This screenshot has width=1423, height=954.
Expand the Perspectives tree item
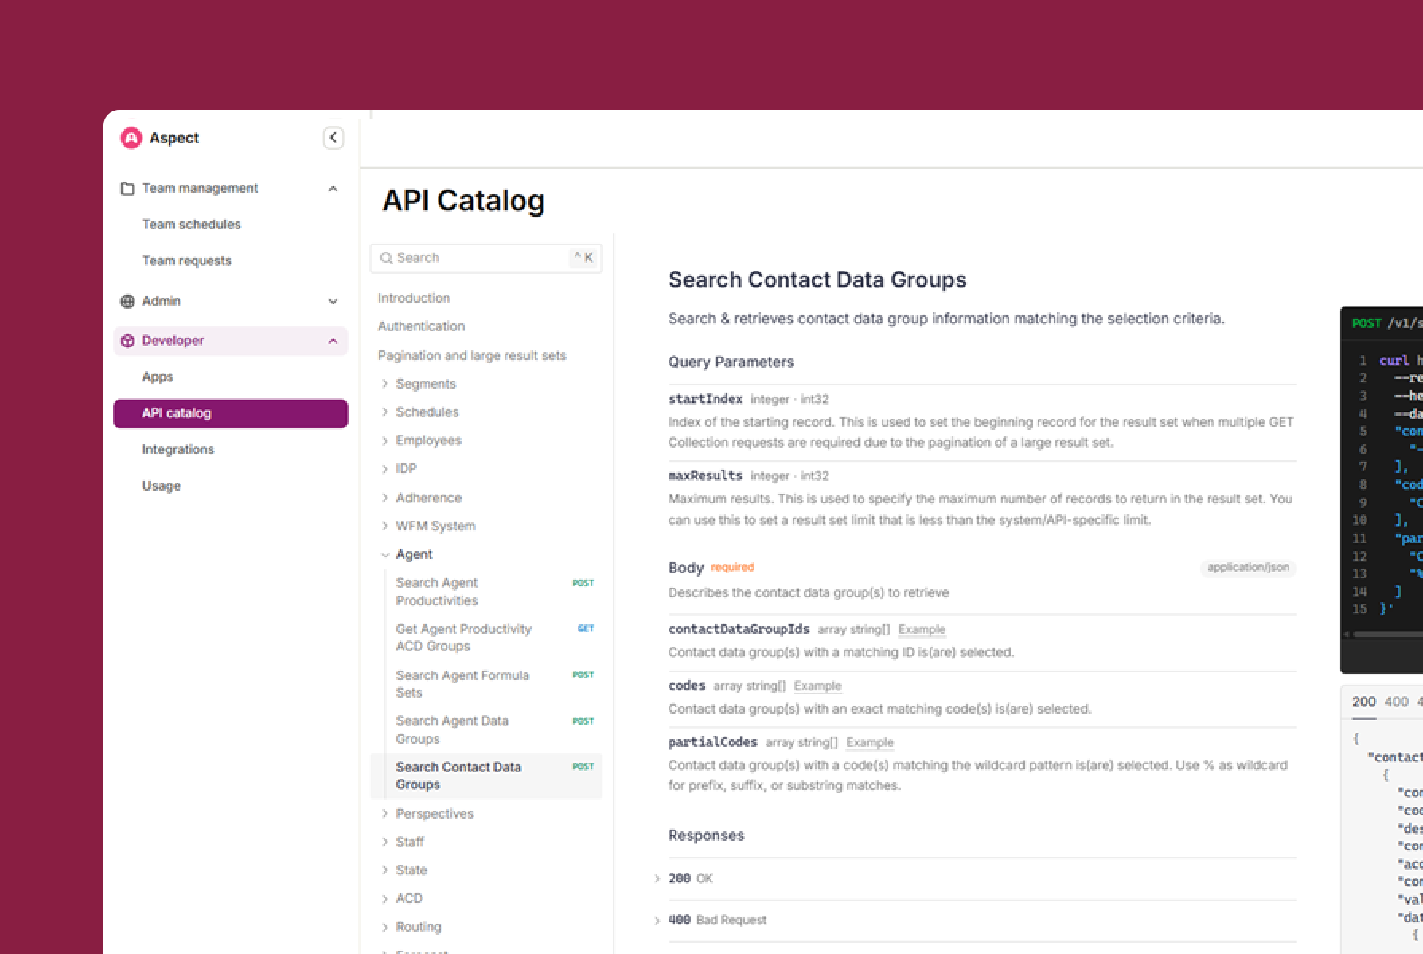[385, 813]
